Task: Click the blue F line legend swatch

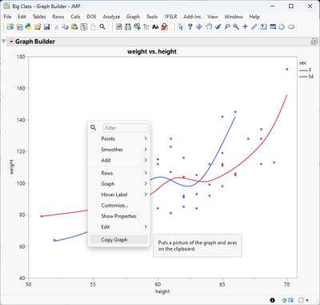Action: tap(303, 70)
